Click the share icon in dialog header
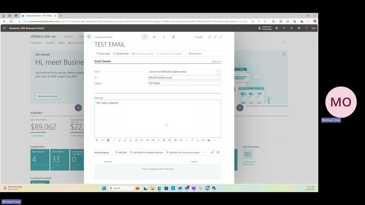Screen dimensions: 365x205 pos(154,37)
